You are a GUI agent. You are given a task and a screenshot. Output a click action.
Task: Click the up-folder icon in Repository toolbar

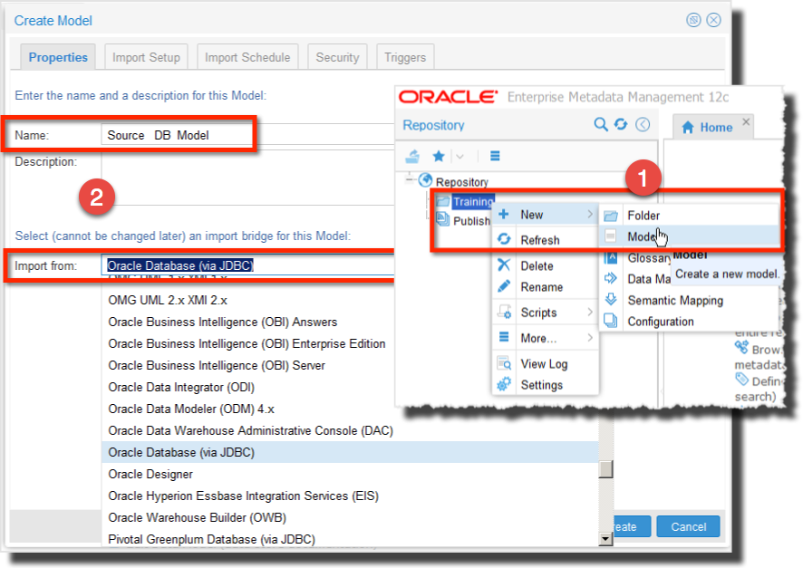click(412, 156)
